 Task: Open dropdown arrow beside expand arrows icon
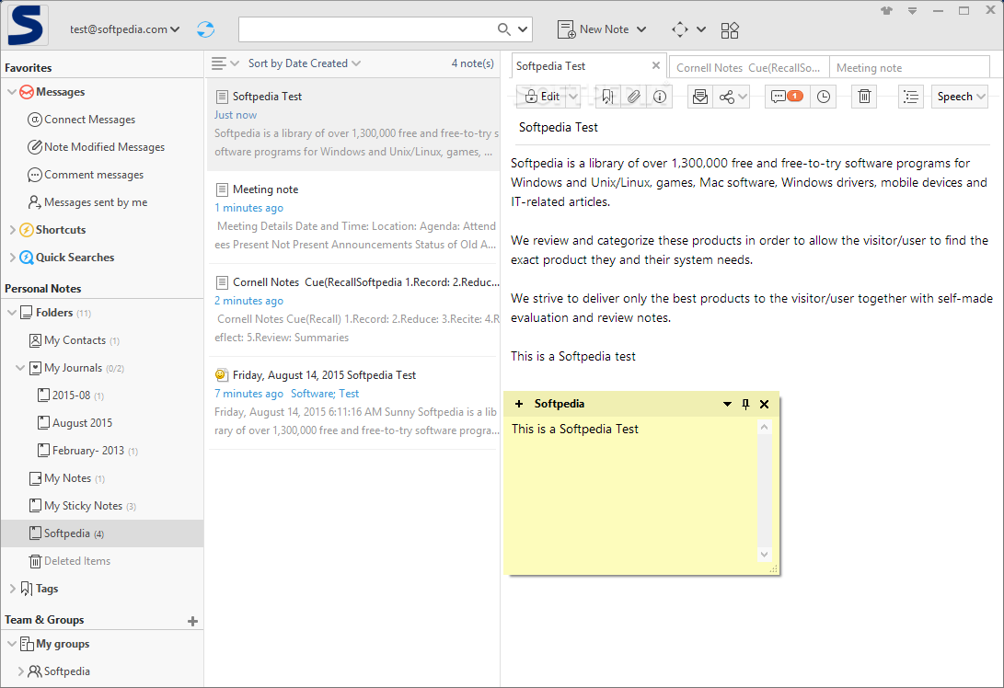(x=701, y=29)
